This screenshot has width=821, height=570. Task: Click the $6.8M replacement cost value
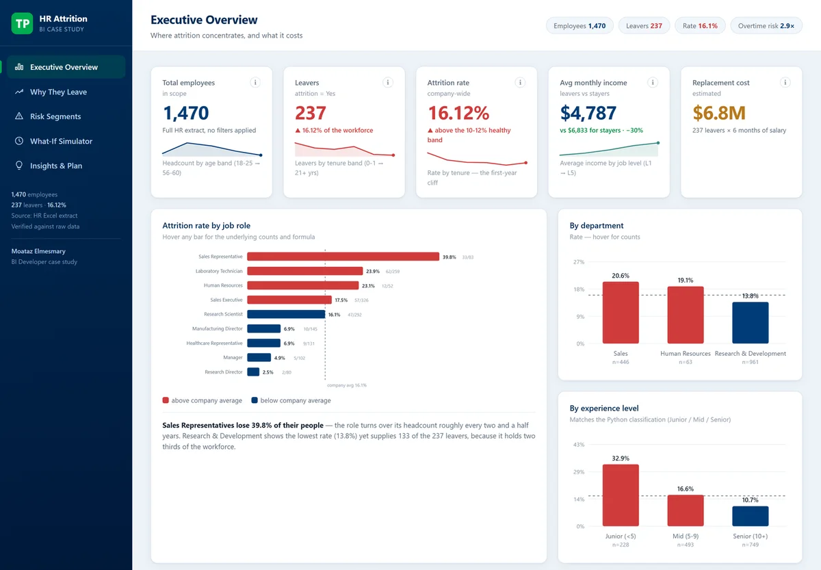(719, 113)
